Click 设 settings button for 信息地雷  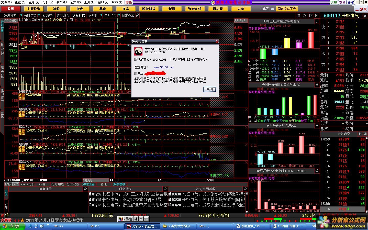pos(85,189)
